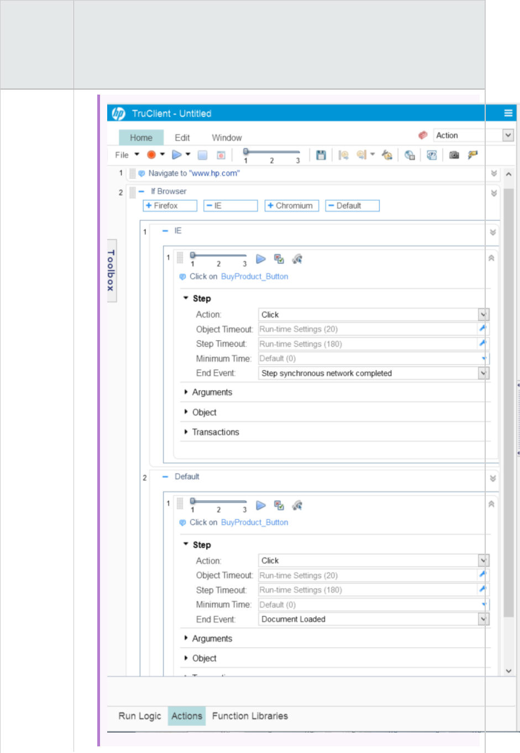Image resolution: width=520 pixels, height=753 pixels.
Task: Click wrench icon for Default Object Timeout
Action: click(x=482, y=575)
